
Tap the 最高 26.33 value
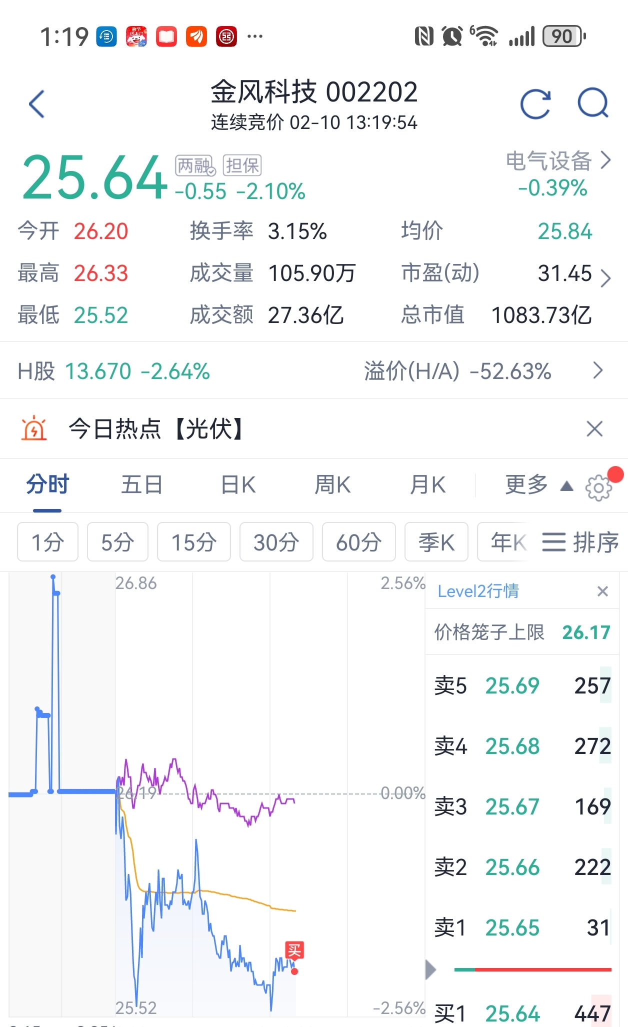tap(101, 273)
